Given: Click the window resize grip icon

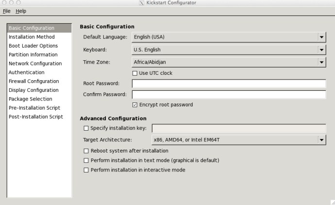Looking at the screenshot, I should click(333, 203).
